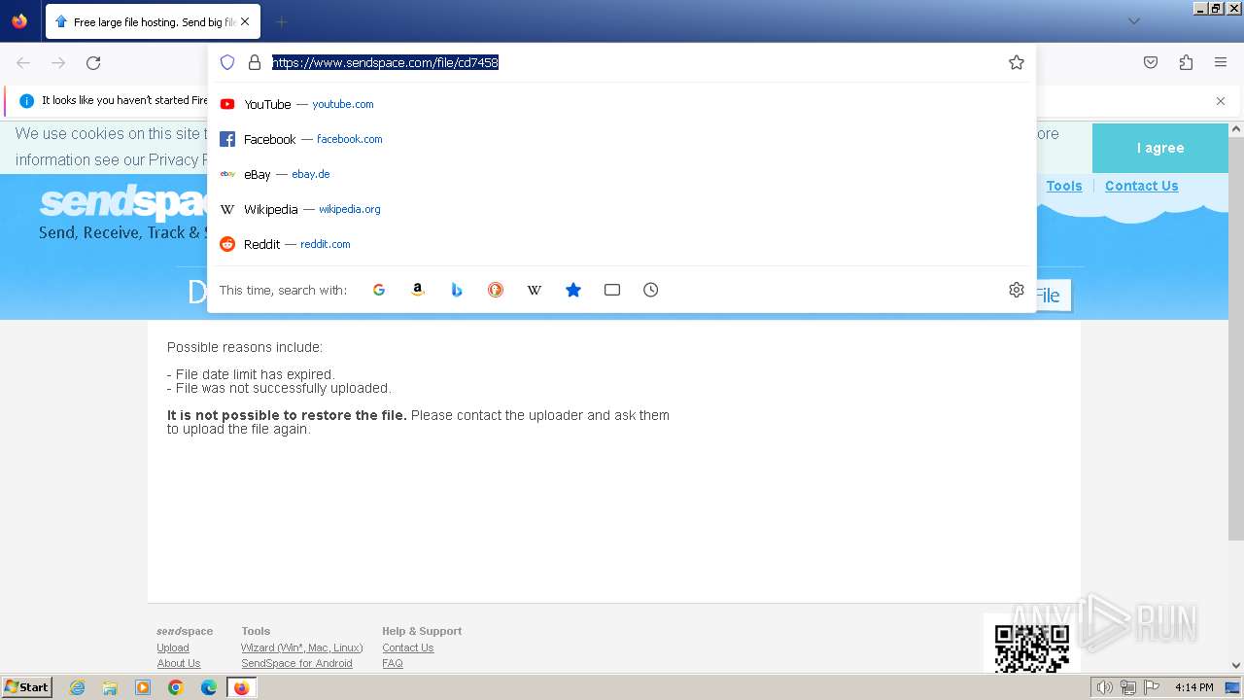Open the Windows Start menu
Screen dimensions: 1244x700
click(27, 687)
